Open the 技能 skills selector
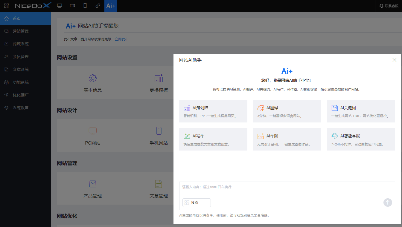The image size is (402, 227). click(197, 203)
